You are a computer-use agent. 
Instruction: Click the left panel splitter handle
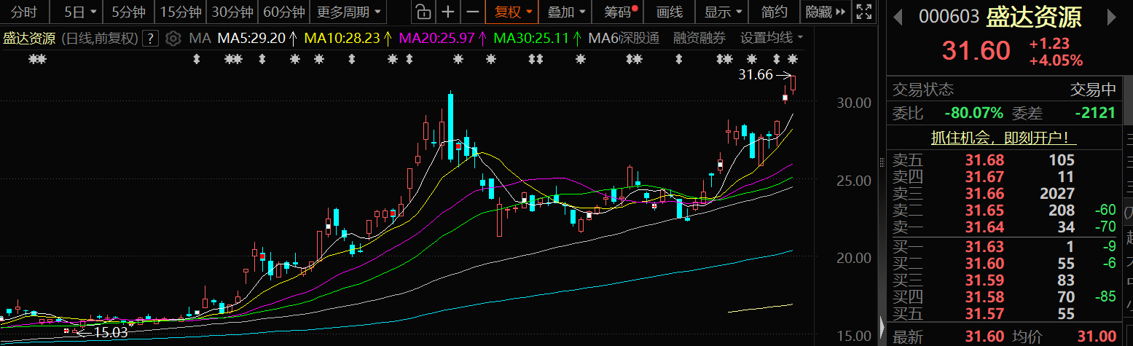tap(882, 325)
